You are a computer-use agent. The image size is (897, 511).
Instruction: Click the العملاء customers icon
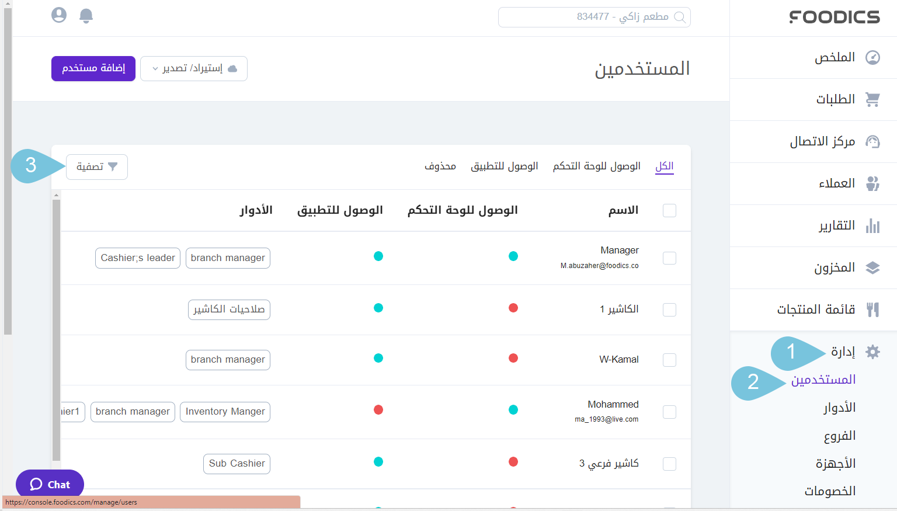coord(872,183)
